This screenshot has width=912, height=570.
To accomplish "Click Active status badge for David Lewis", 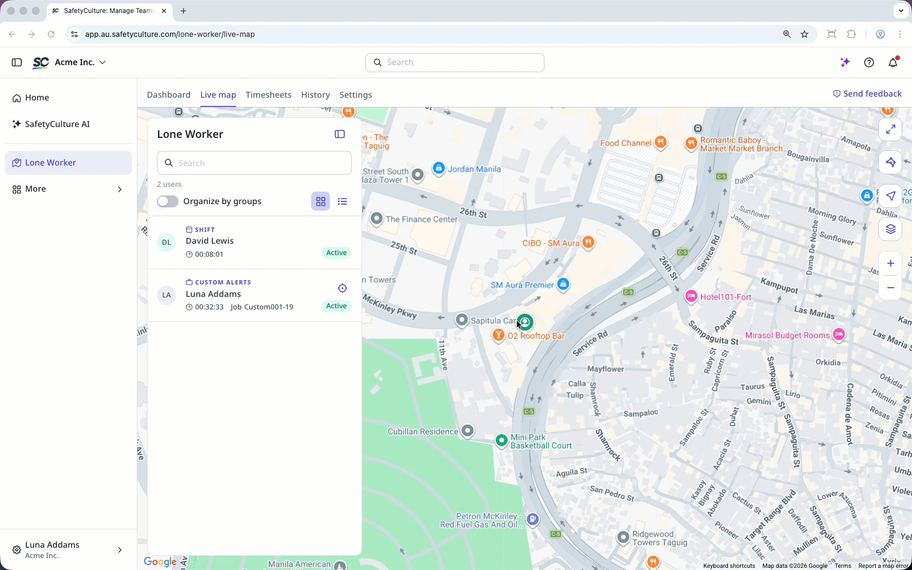I will pyautogui.click(x=337, y=253).
